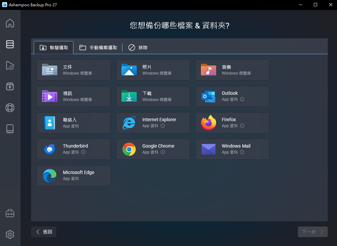Click the Ashampoo Backup Pro 27 app icon
The width and height of the screenshot is (337, 246).
coord(5,5)
